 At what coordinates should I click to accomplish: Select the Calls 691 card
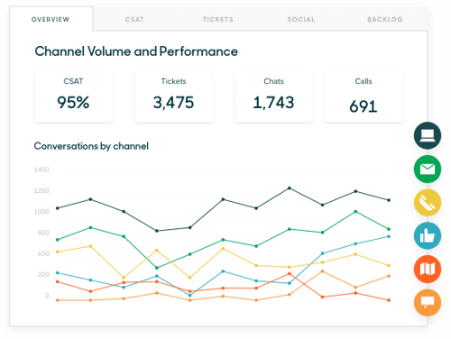click(x=364, y=96)
